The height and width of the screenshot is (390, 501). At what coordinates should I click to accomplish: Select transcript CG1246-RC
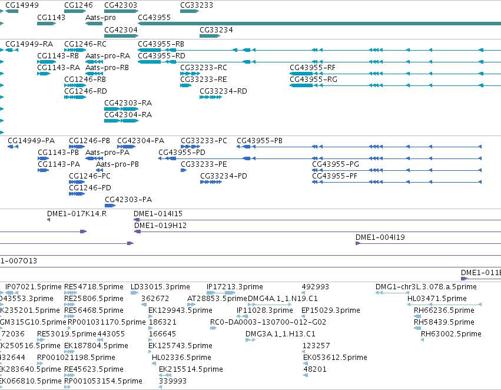tap(85, 44)
